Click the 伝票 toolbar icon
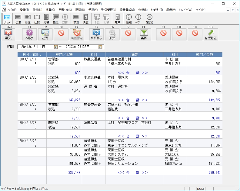 click(x=18, y=19)
